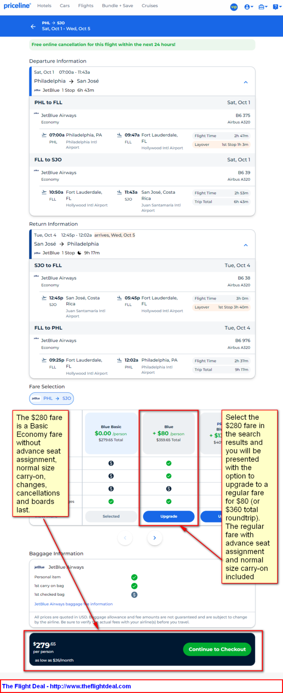This screenshot has width=283, height=693.
Task: Open Bundle + Save menu item
Action: pyautogui.click(x=117, y=6)
